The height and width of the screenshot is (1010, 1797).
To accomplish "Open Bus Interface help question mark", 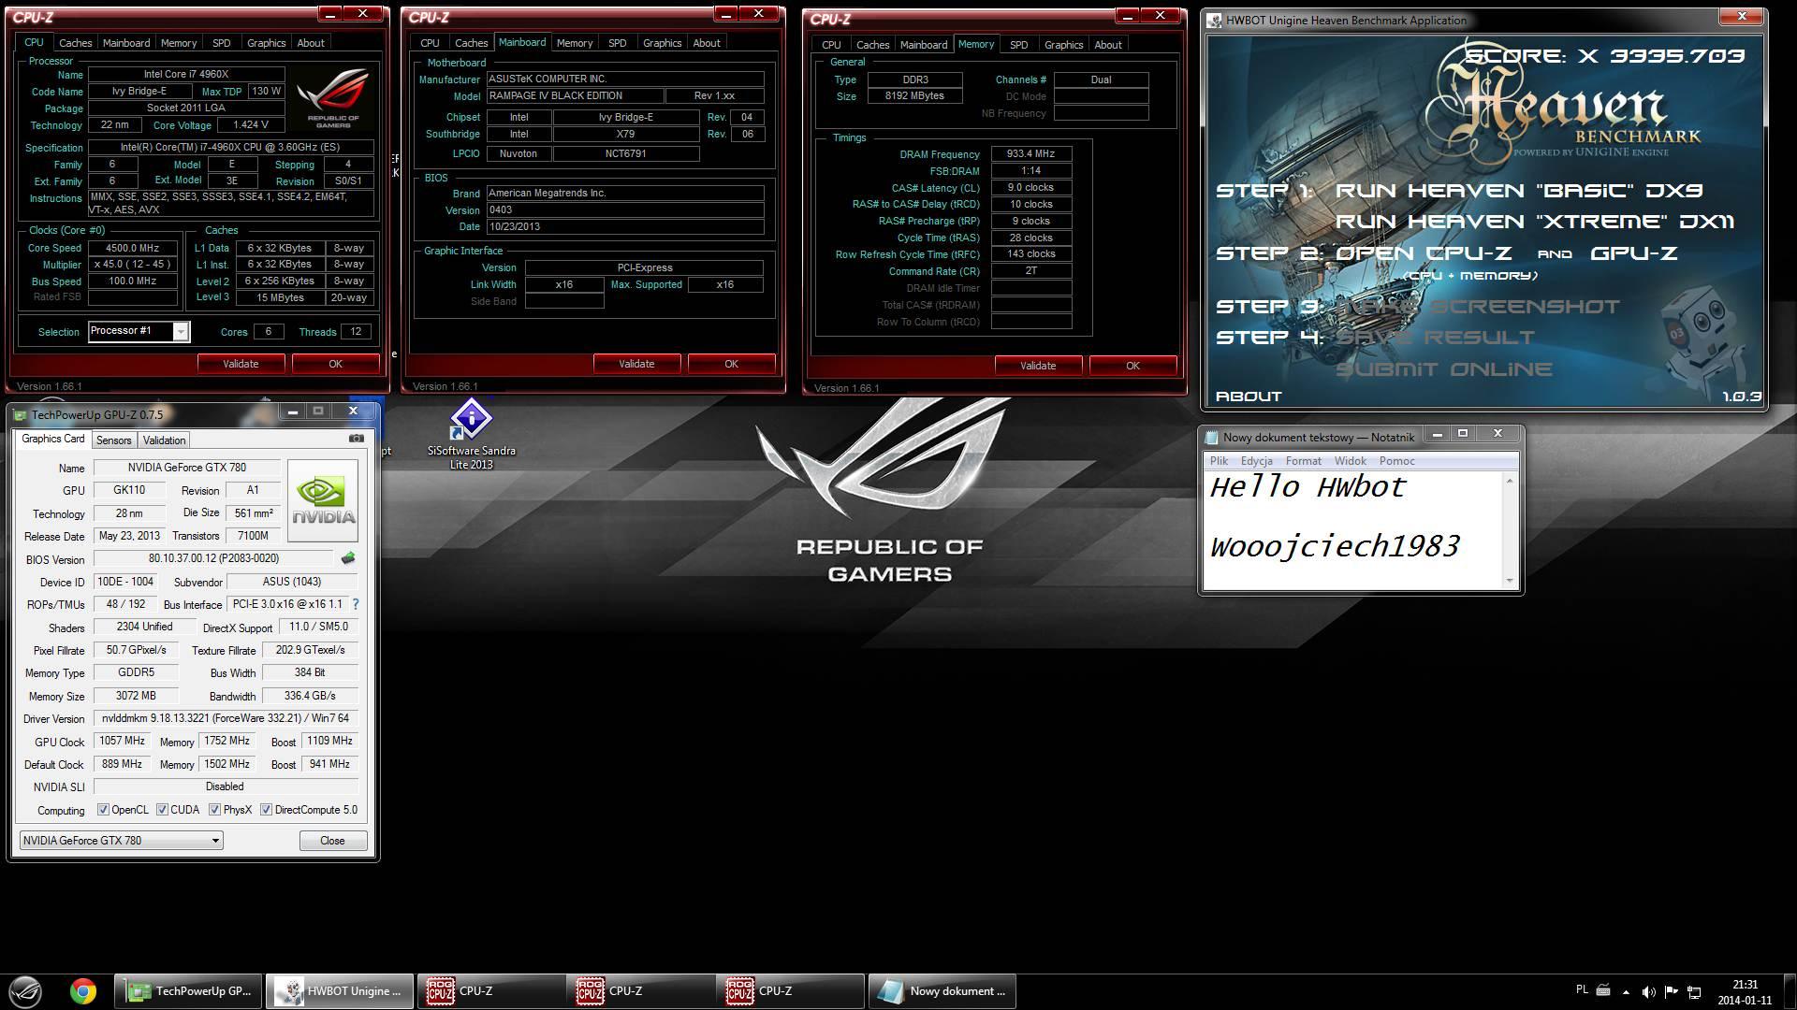I will tap(356, 604).
